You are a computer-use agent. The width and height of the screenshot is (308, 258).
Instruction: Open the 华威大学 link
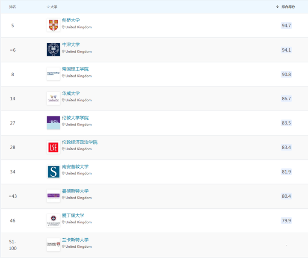[71, 93]
